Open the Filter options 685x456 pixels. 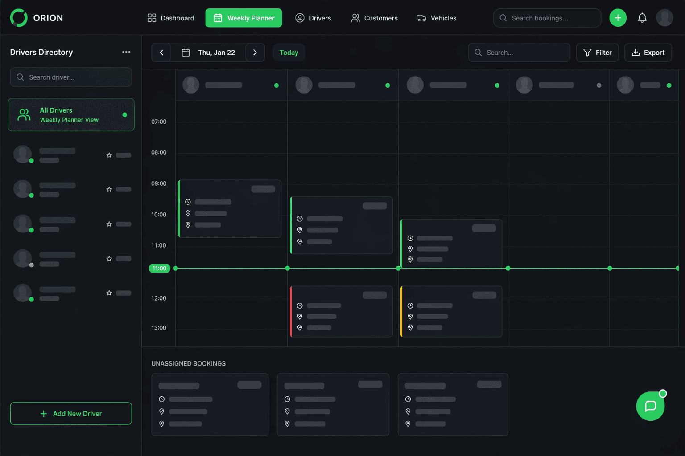[x=598, y=53]
